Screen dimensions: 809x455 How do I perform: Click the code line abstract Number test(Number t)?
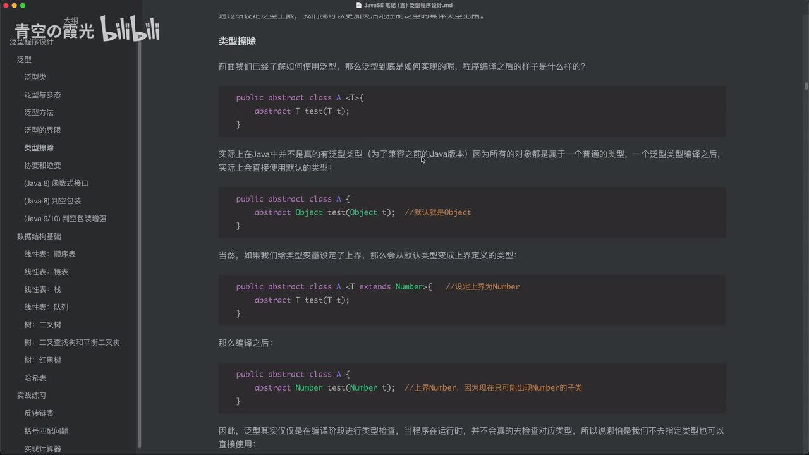click(325, 388)
